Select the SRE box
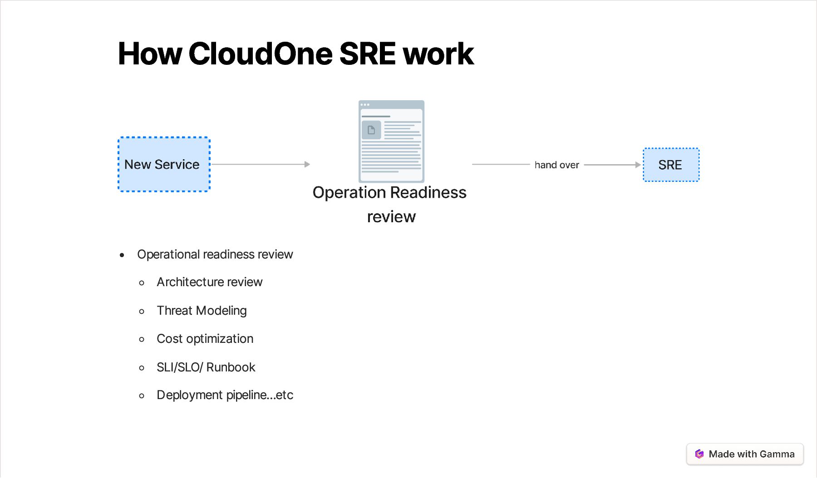The height and width of the screenshot is (478, 817). (x=671, y=165)
